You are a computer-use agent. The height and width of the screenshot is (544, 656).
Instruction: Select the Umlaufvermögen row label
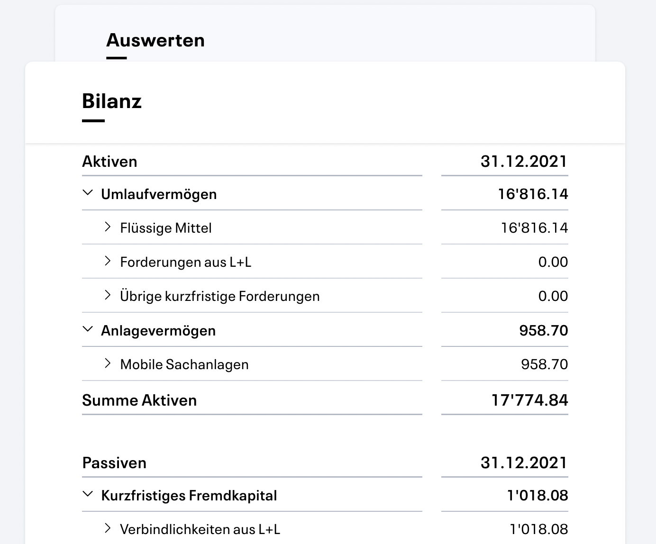(x=159, y=193)
